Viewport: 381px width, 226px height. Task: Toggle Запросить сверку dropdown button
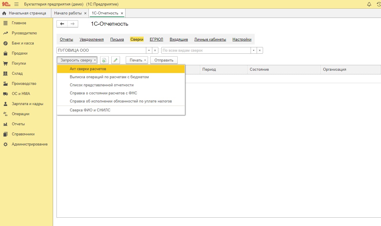[x=77, y=60]
